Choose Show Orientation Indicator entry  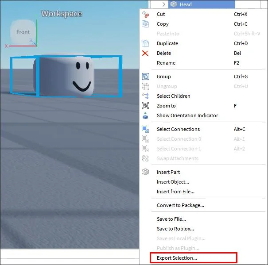point(202,115)
